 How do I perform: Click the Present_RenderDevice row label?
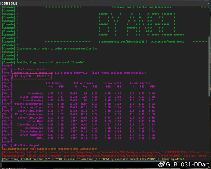[x=28, y=104]
